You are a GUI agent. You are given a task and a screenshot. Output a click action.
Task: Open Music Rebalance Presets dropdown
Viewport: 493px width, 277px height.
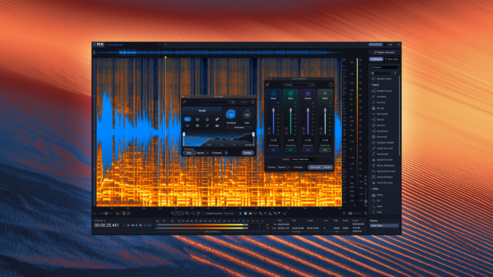point(296,85)
